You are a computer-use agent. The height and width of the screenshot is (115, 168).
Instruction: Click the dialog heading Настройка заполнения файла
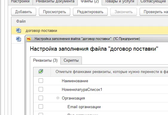tap(94, 49)
